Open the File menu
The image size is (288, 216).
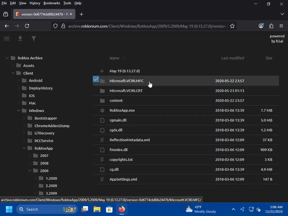pyautogui.click(x=4, y=3)
